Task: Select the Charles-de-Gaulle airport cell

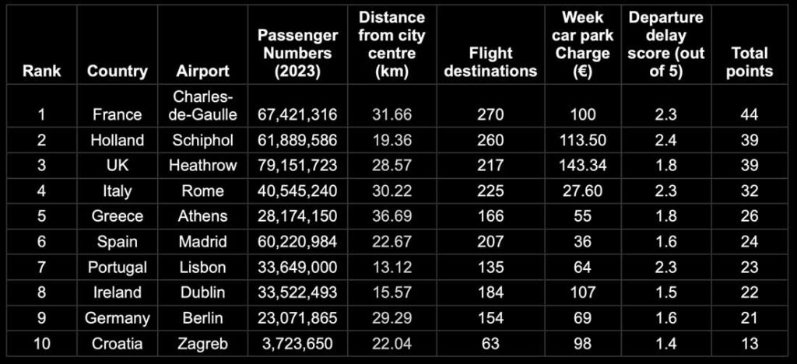Action: [203, 106]
